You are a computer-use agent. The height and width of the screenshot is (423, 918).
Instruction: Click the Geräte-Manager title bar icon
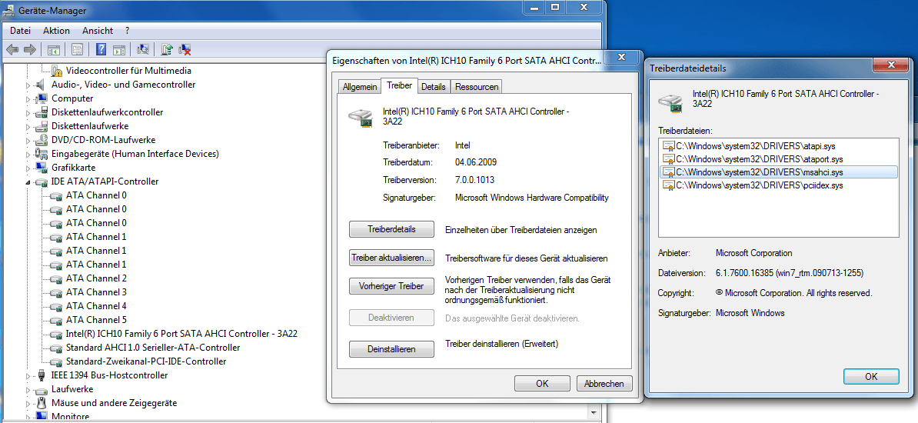9,11
